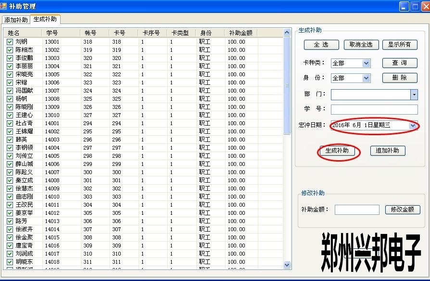Viewport: 430px width, 281px height.
Task: Click the list scrollbar up arrow
Action: 287,33
